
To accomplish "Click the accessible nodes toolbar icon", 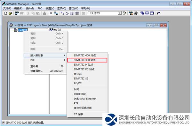I will (x=17, y=13).
